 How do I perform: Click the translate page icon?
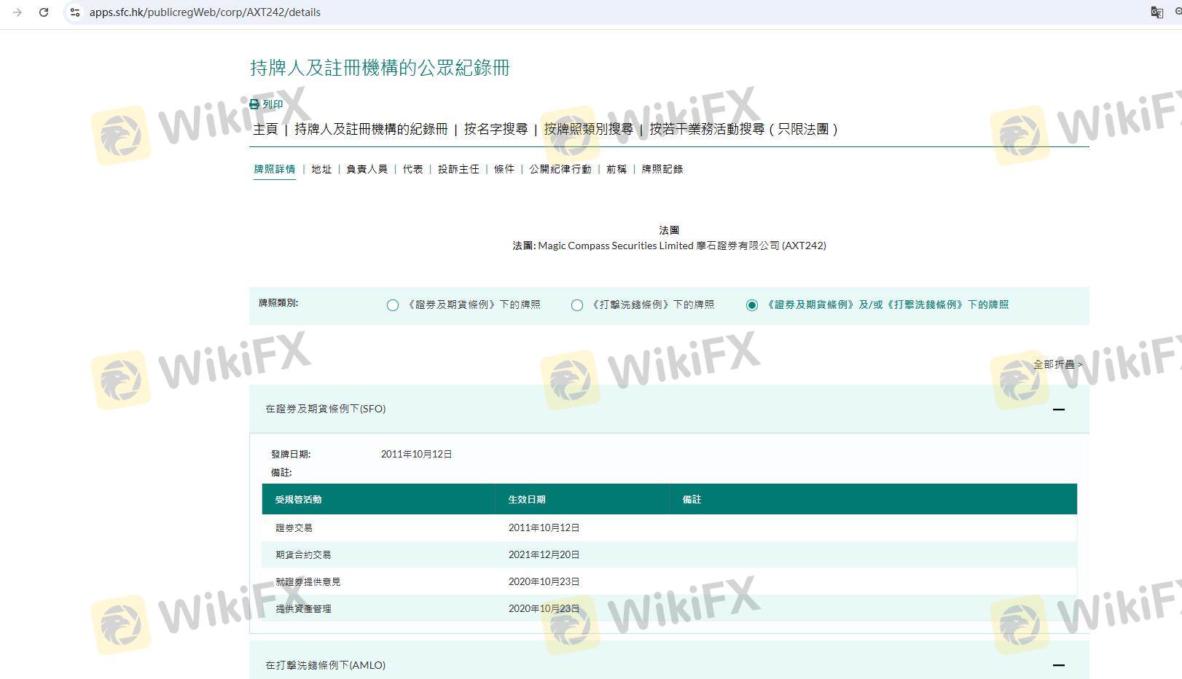(1156, 12)
